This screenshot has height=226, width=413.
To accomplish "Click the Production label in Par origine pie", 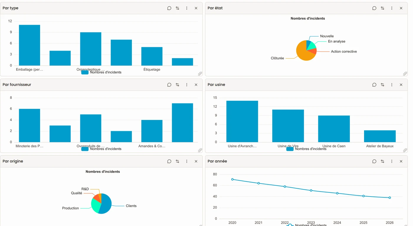I will 71,208.
